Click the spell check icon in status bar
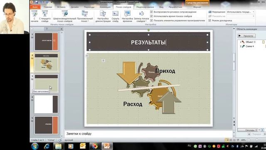The height and width of the screenshot is (150, 266). click(x=60, y=140)
